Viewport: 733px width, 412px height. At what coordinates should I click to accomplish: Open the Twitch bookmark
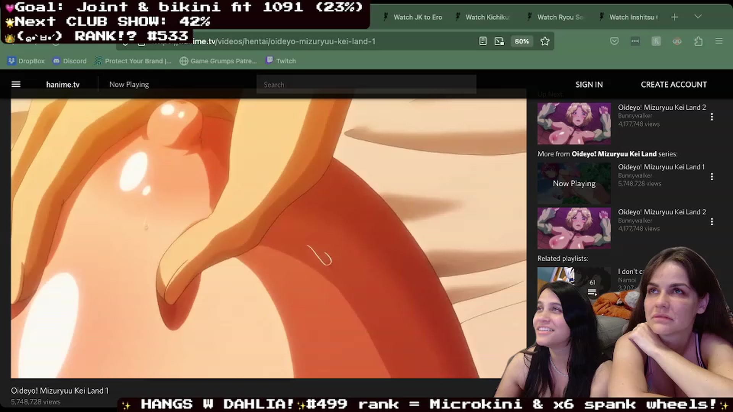(281, 61)
